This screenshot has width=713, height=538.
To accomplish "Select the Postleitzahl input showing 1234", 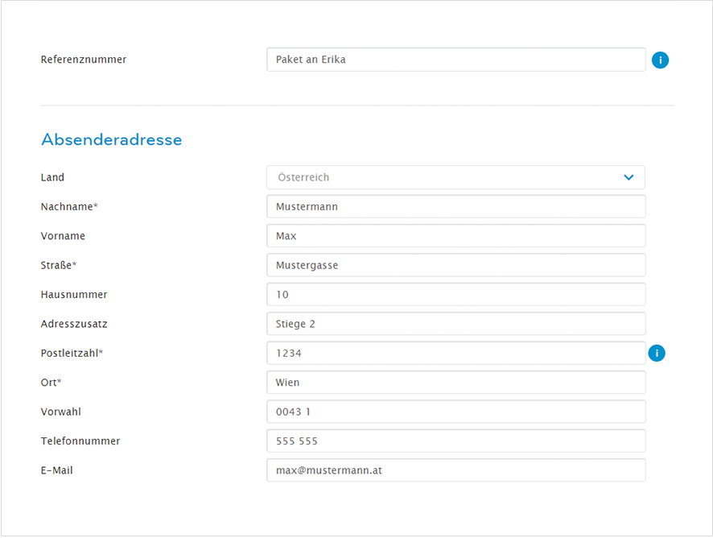I will pyautogui.click(x=456, y=354).
